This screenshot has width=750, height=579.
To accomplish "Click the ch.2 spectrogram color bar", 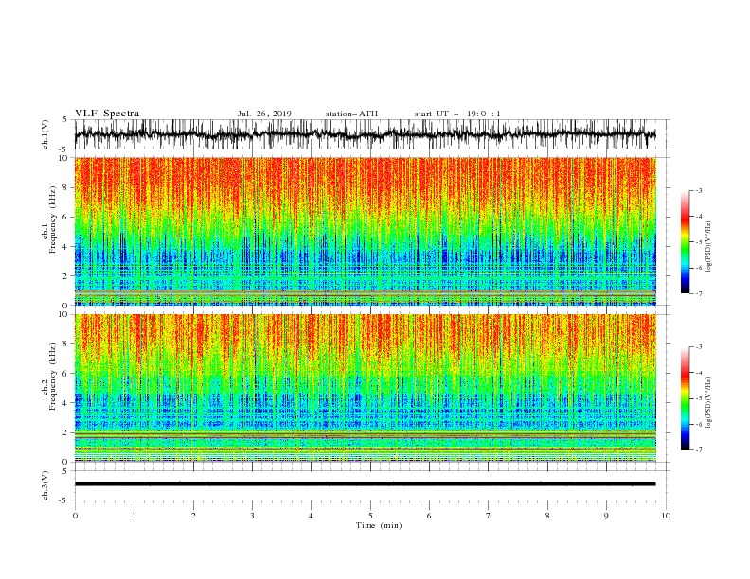I will point(685,398).
